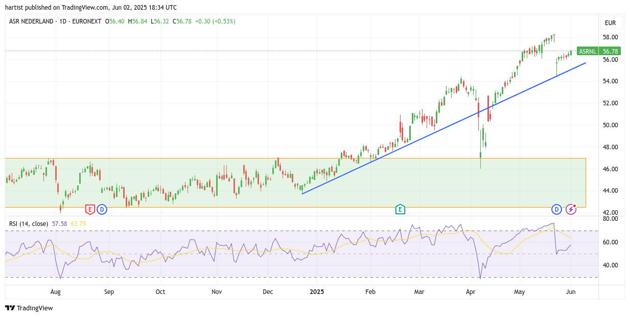
Task: Click the ASRNL price label tag
Action: pyautogui.click(x=588, y=51)
